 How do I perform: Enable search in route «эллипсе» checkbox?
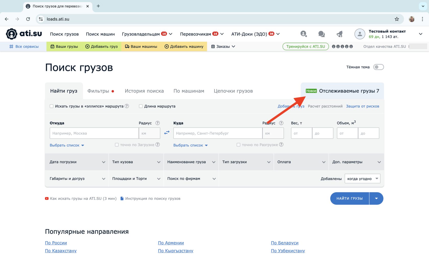[x=52, y=106]
